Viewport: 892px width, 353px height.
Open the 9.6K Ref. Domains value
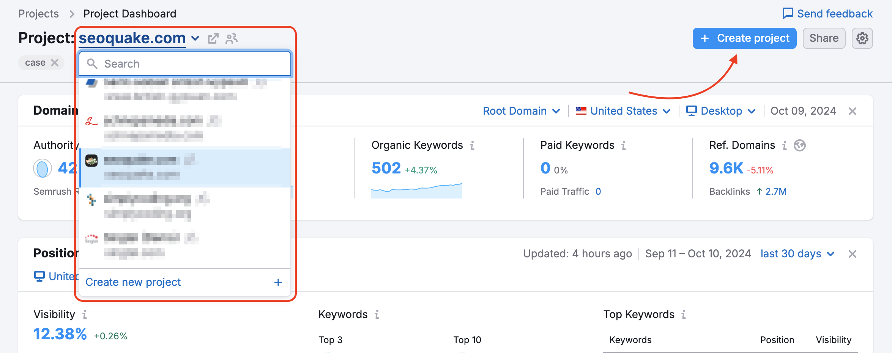(x=726, y=168)
